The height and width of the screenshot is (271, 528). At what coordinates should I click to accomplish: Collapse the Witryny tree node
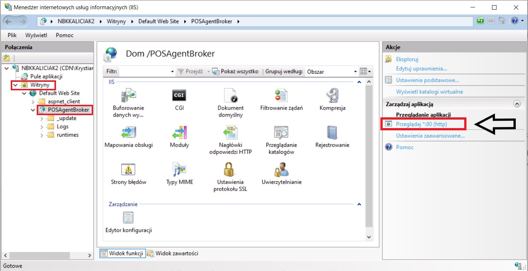point(15,85)
